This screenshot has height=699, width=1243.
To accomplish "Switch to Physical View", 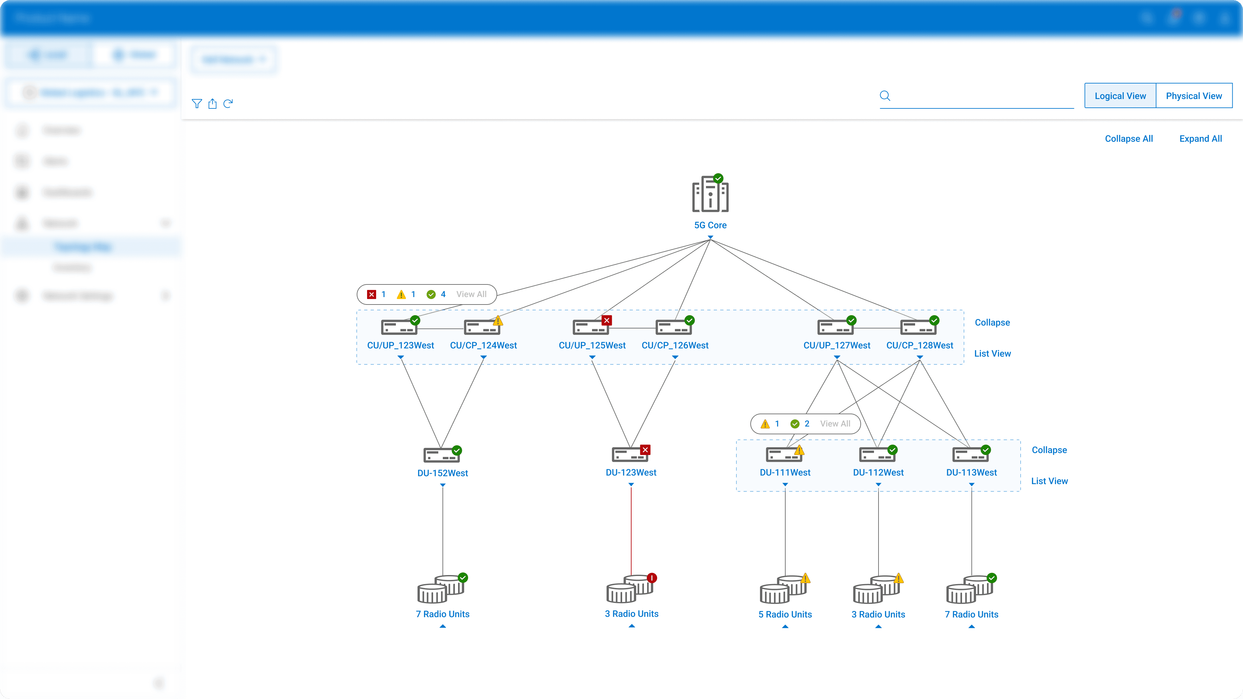I will (x=1194, y=95).
